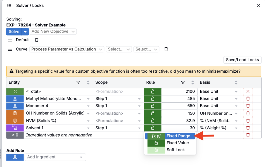Click purple flask icon of Solvent 1 row
The image size is (265, 167).
click(x=15, y=128)
